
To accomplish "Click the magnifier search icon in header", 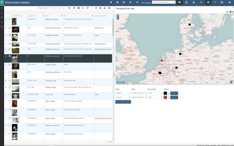I will point(137,2).
